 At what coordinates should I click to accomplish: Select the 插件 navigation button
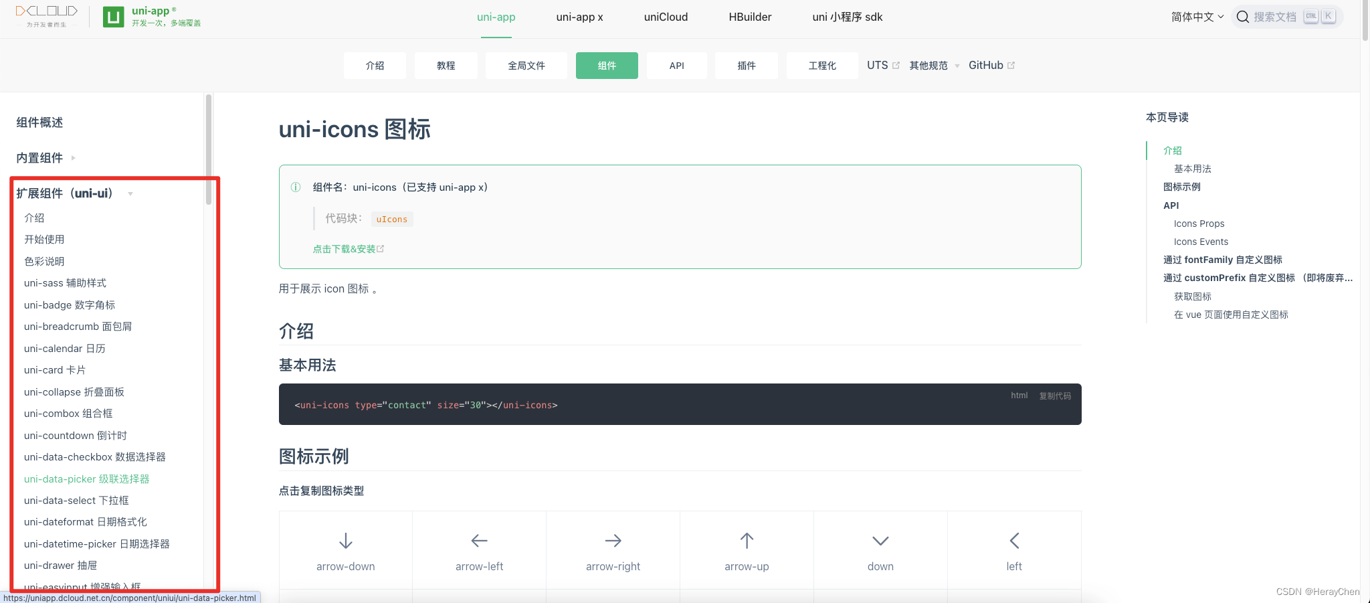coord(747,66)
